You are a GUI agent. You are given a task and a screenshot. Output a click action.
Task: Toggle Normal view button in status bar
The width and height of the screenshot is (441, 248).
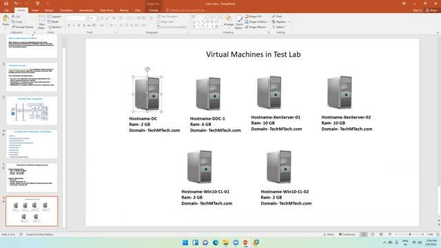tap(364, 234)
